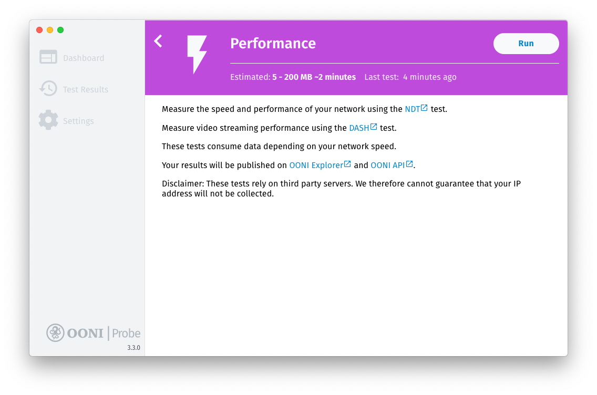
Task: Switch to the Dashboard label in the sidebar
Action: pos(84,58)
